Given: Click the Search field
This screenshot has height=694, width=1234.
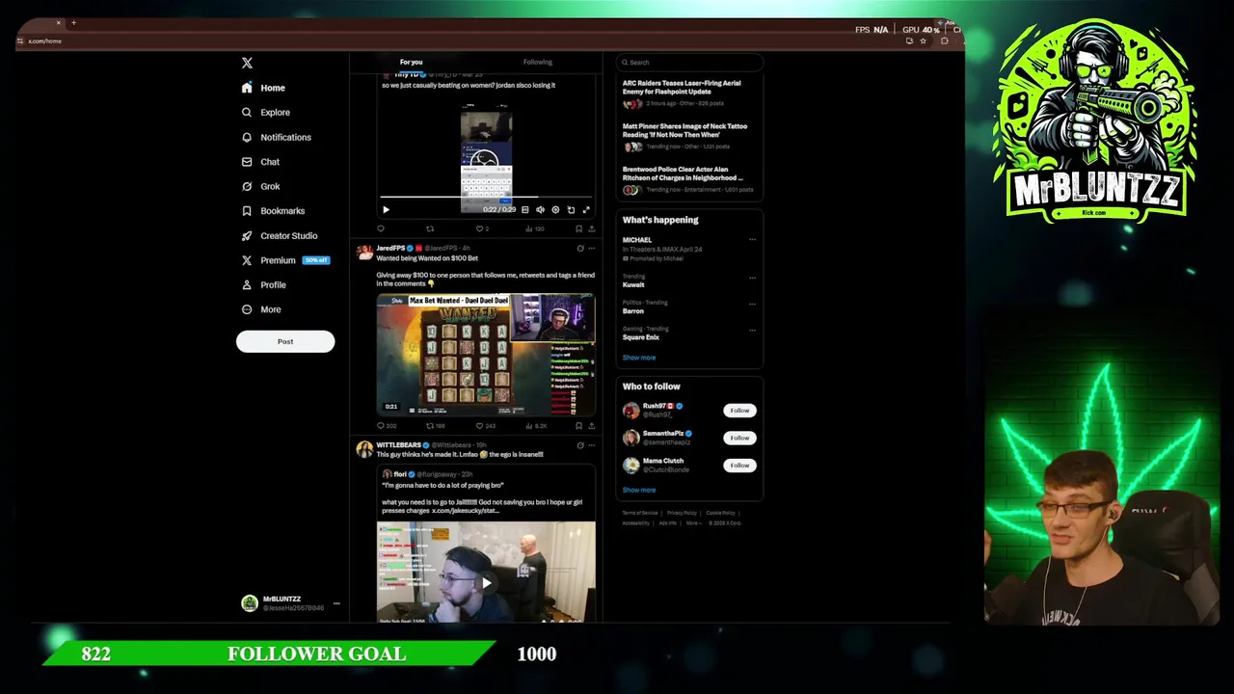Looking at the screenshot, I should [689, 62].
